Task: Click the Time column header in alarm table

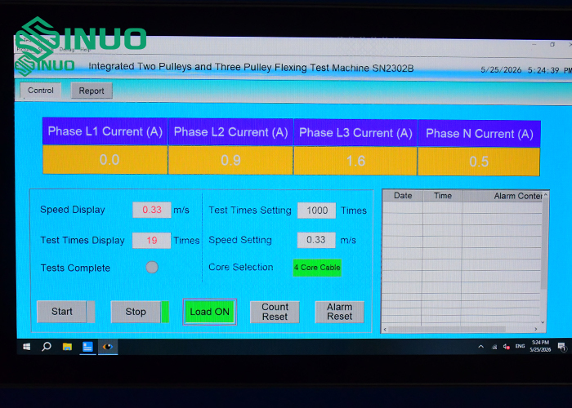Action: (x=443, y=196)
